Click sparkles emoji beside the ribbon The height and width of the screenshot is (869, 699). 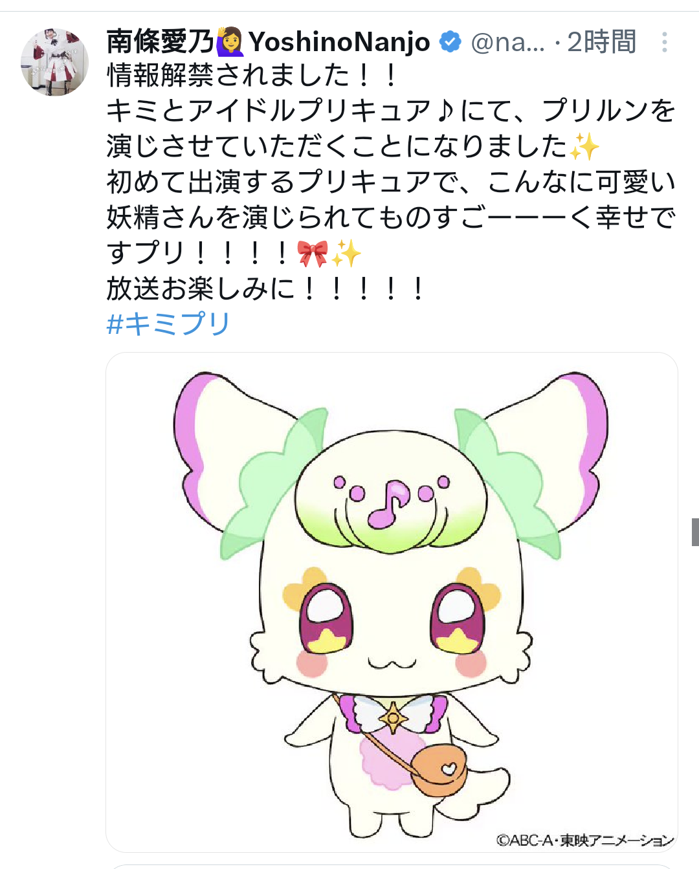point(346,253)
